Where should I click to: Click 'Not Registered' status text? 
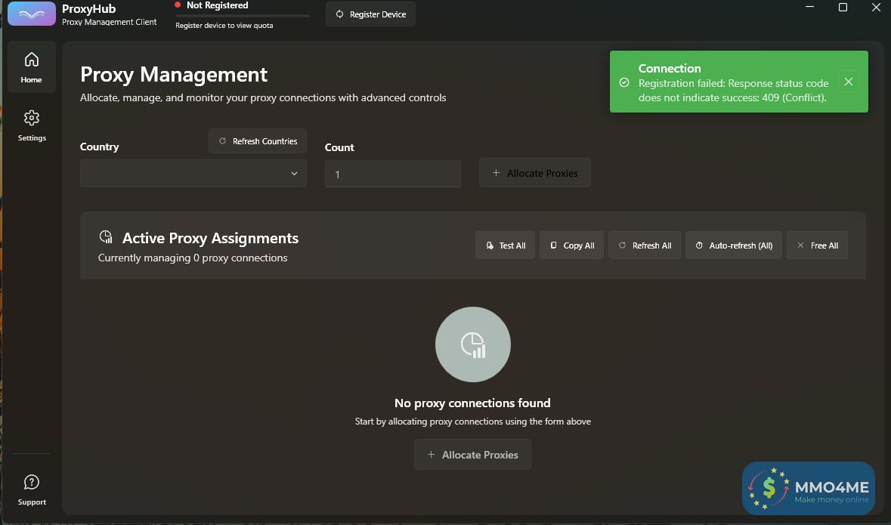tap(217, 5)
